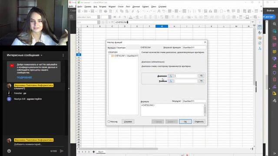Toggle Italic formatting in Calc toolbar
This screenshot has height=156, width=278.
tap(120, 17)
